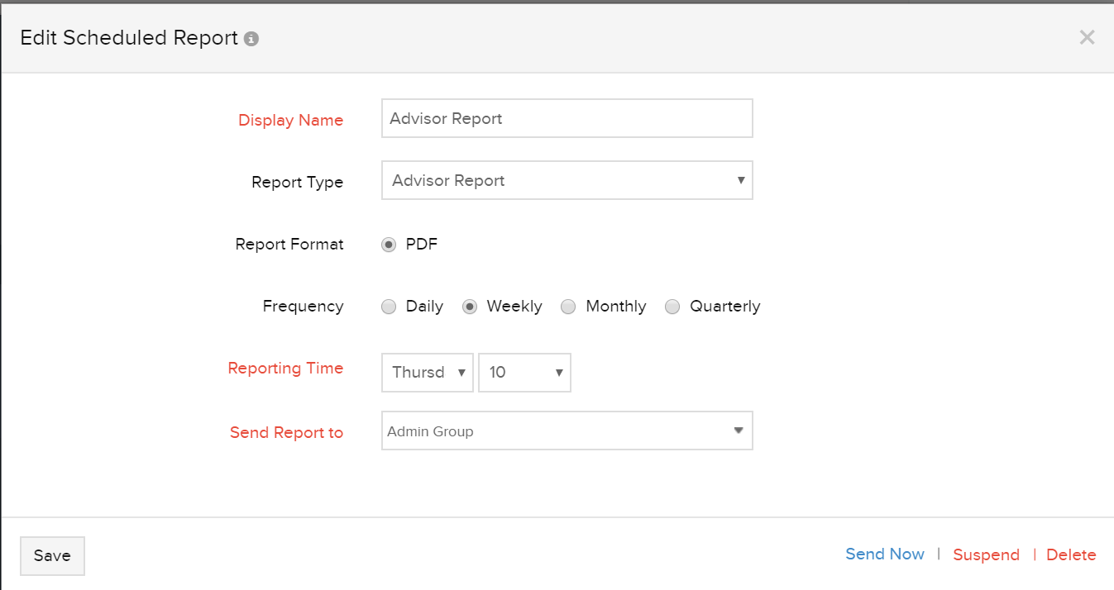Open the Report Type dropdown

[567, 180]
